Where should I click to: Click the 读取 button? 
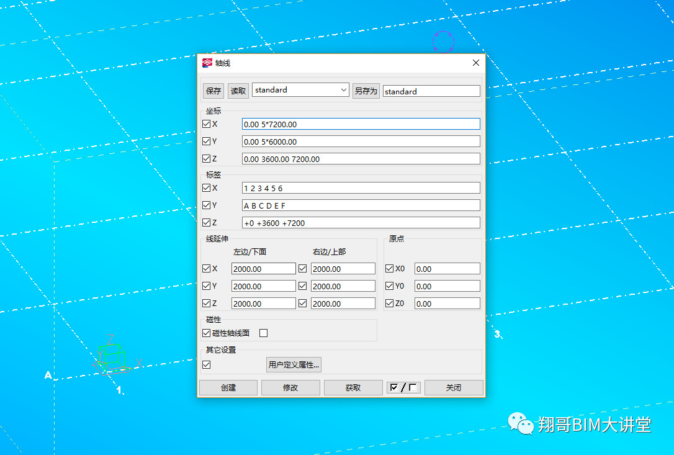coord(237,90)
